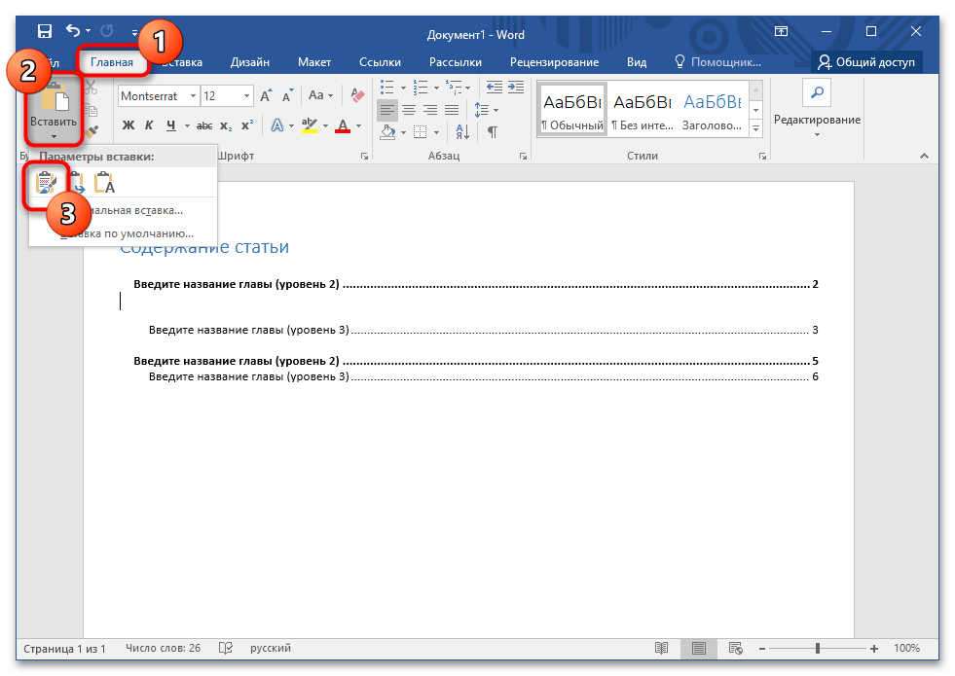The height and width of the screenshot is (676, 955).
Task: Click the Общий доступ share button
Action: click(866, 62)
